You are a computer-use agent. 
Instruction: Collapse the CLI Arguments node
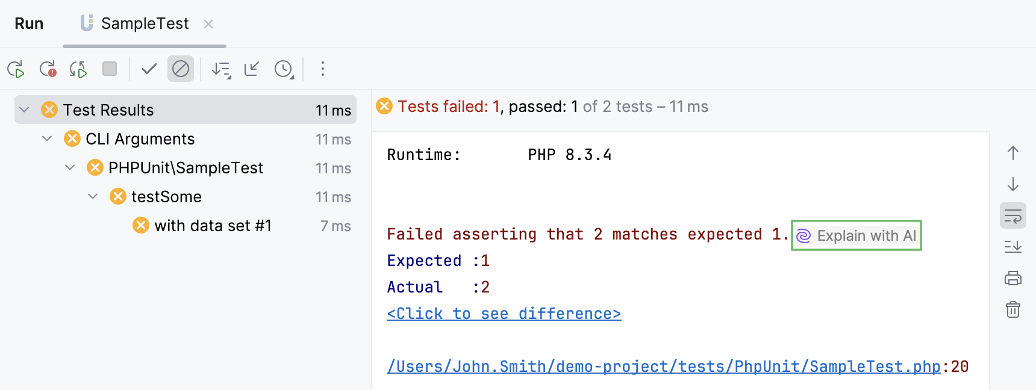pos(47,138)
